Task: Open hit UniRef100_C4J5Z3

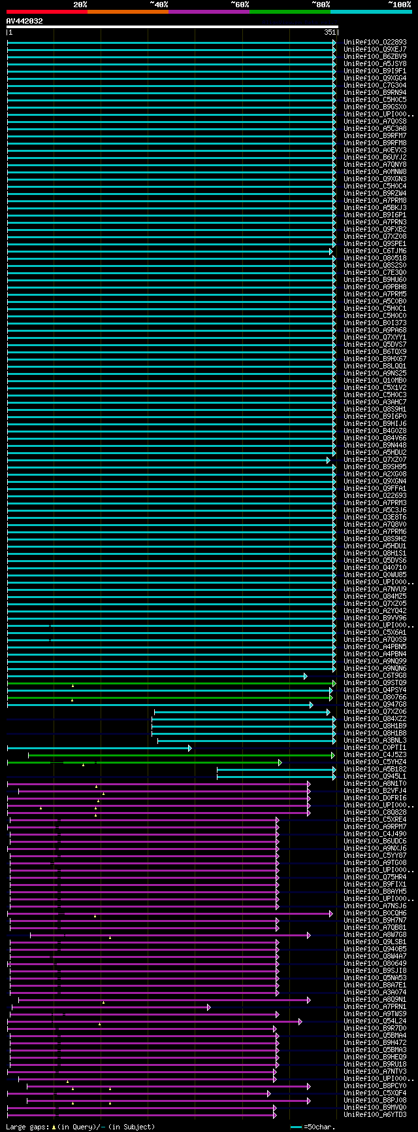Action: click(375, 755)
